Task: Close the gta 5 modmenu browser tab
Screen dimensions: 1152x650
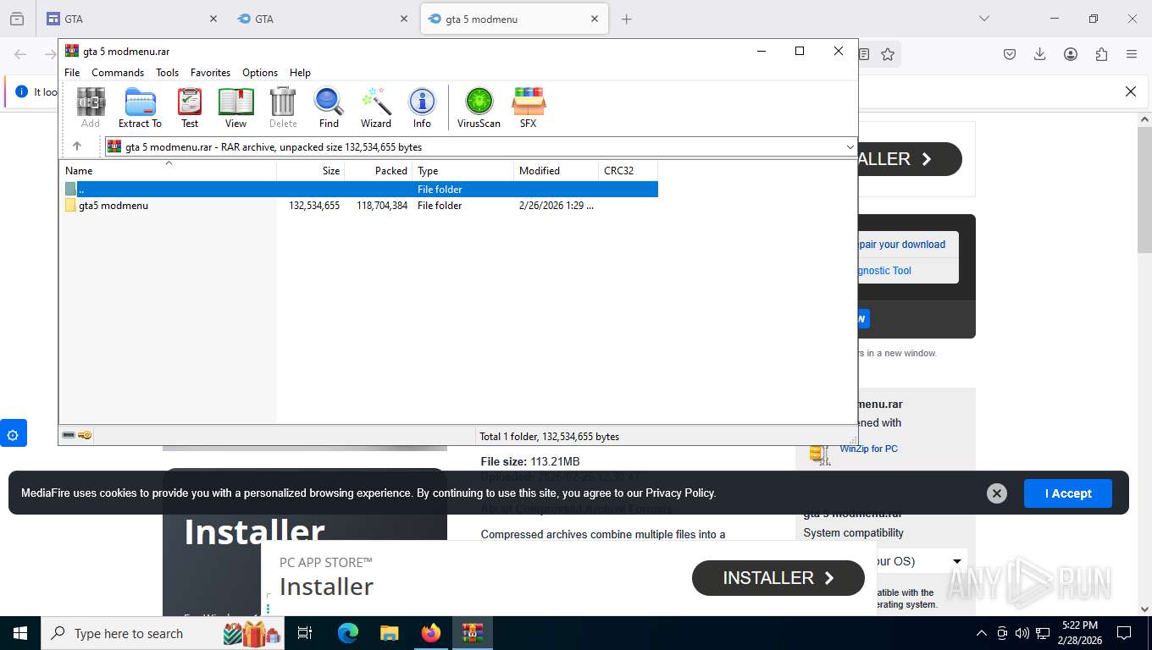Action: point(595,19)
